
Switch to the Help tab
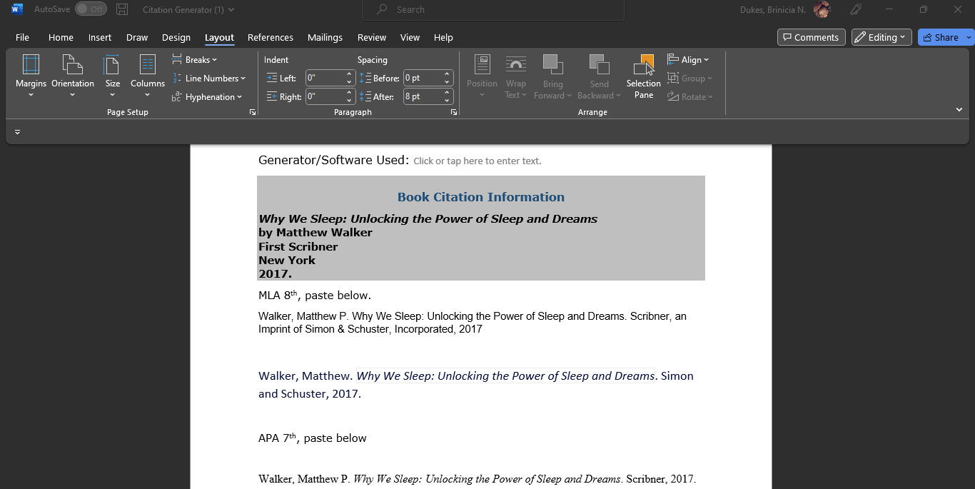pos(443,37)
